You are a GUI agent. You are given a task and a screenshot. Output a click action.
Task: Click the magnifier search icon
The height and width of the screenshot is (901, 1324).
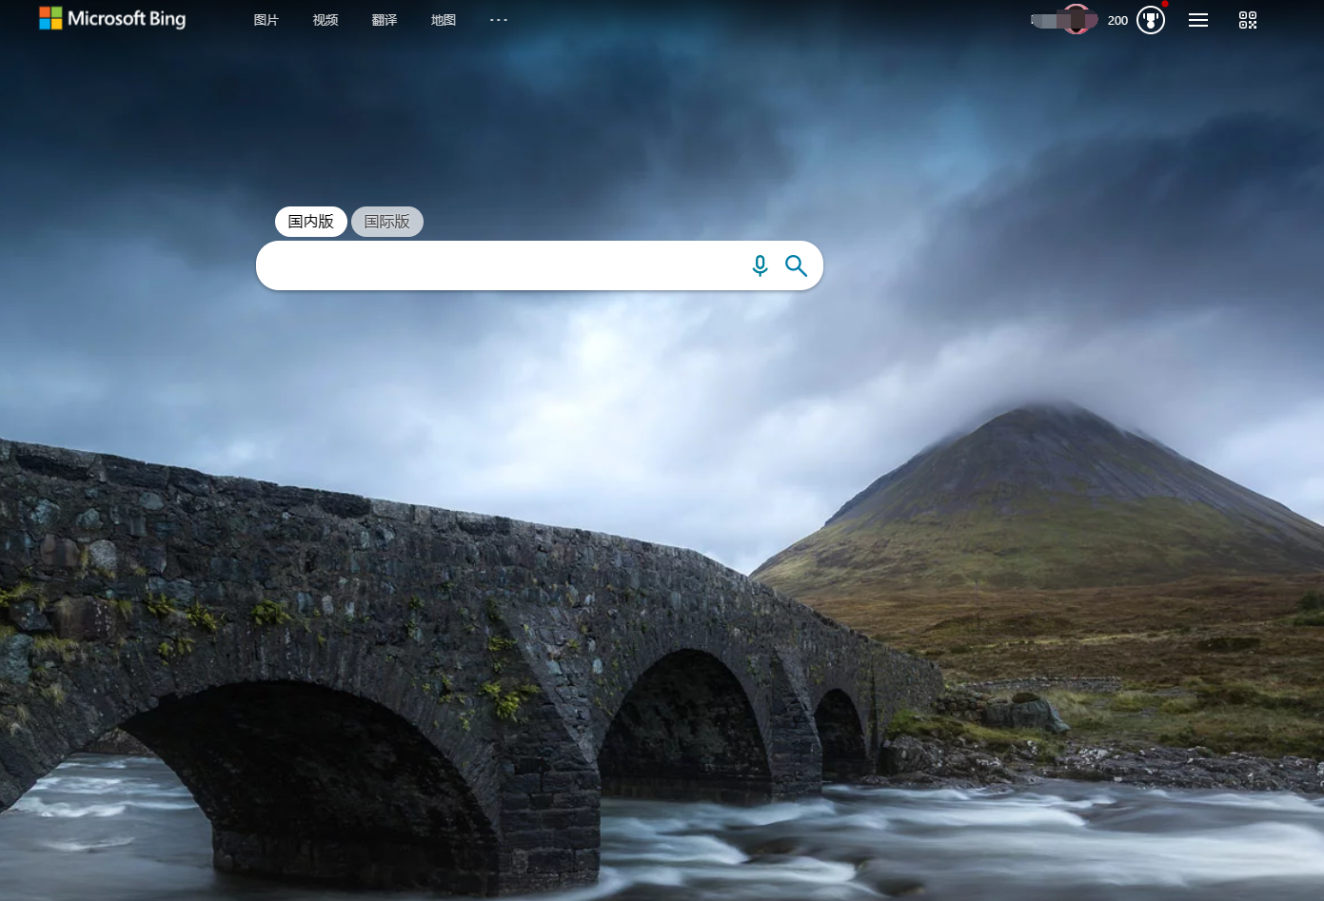[796, 265]
